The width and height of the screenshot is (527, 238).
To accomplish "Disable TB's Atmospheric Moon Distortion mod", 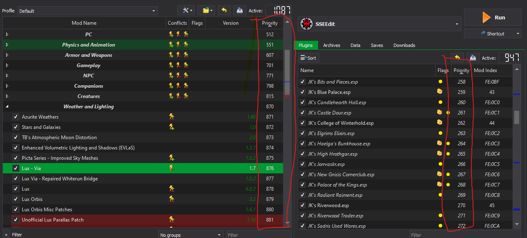I will pos(16,138).
